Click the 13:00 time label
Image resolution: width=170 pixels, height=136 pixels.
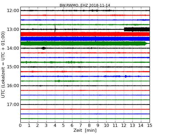pos(13,29)
